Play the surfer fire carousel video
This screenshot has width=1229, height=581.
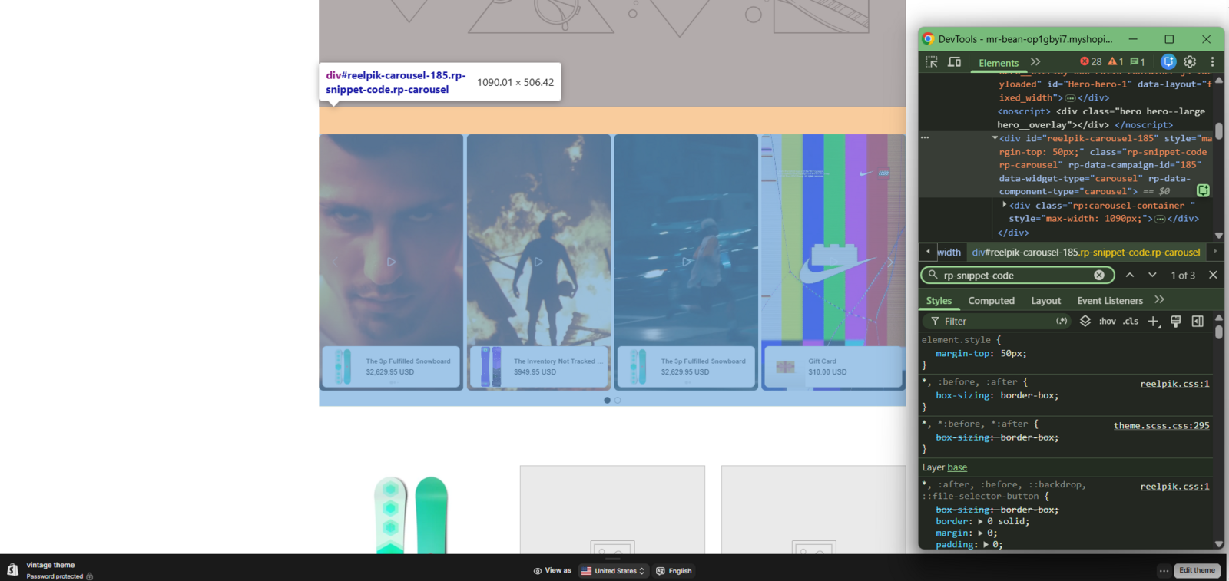538,262
